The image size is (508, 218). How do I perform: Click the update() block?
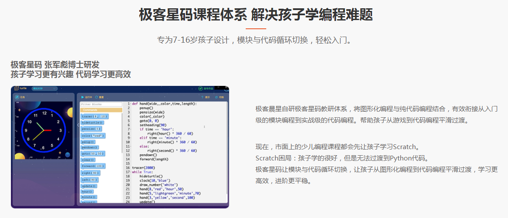pyautogui.click(x=89, y=186)
